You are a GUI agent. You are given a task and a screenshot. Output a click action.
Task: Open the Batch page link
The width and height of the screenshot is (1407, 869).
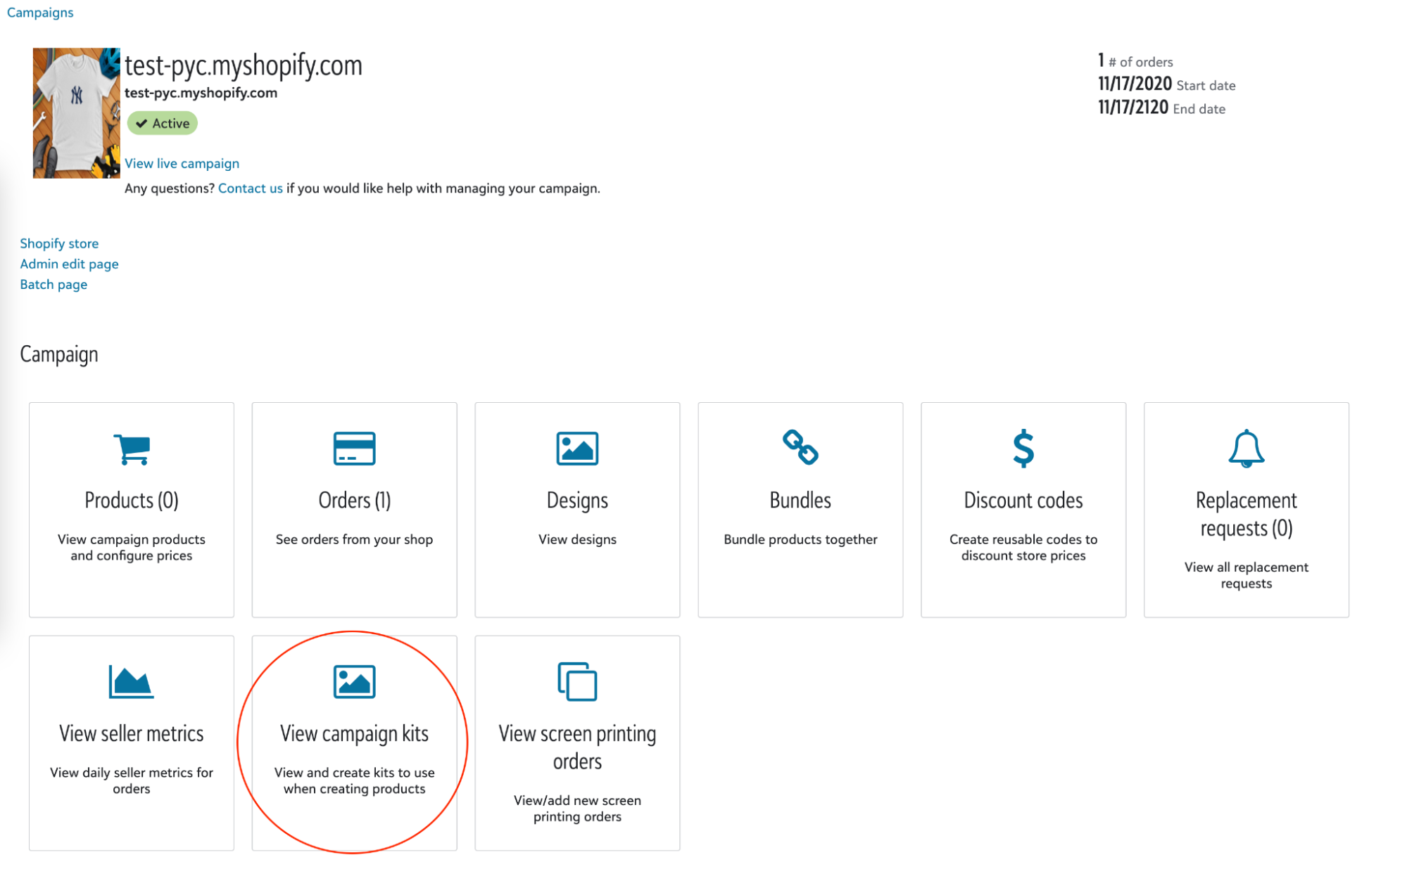53,284
